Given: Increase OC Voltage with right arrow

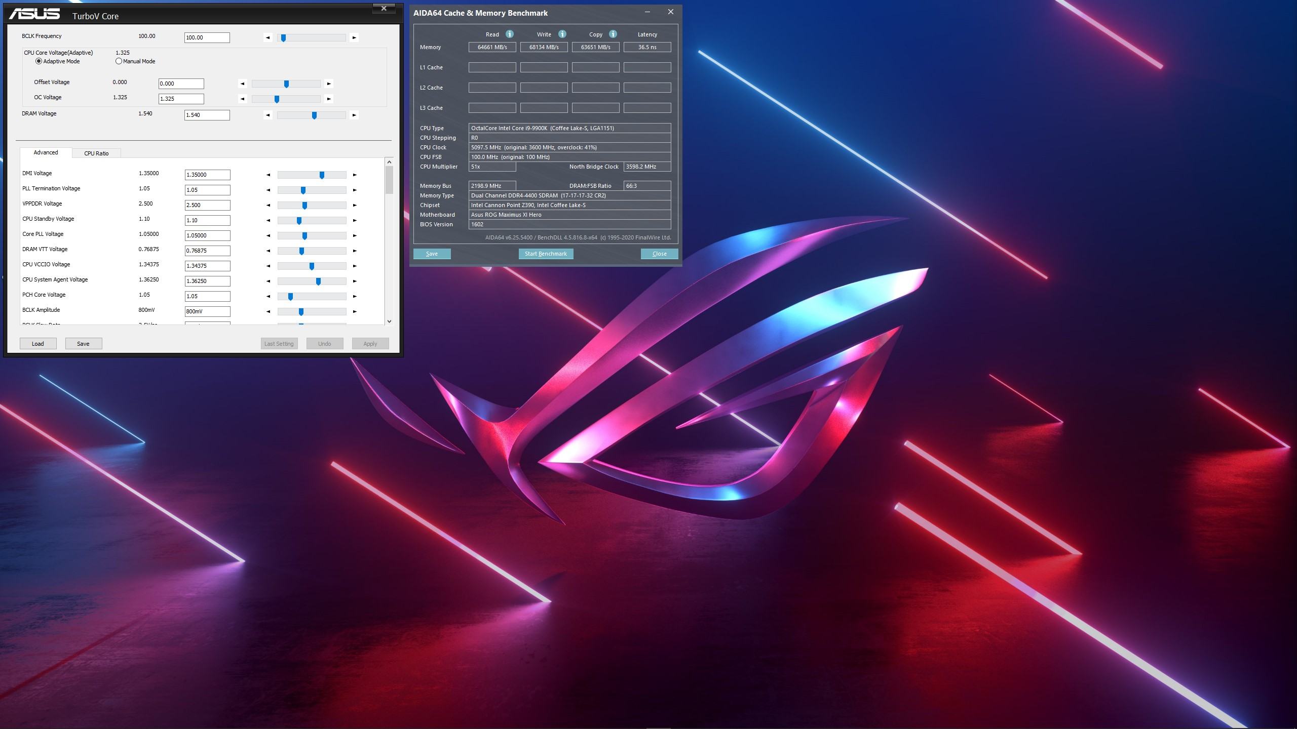Looking at the screenshot, I should 329,99.
